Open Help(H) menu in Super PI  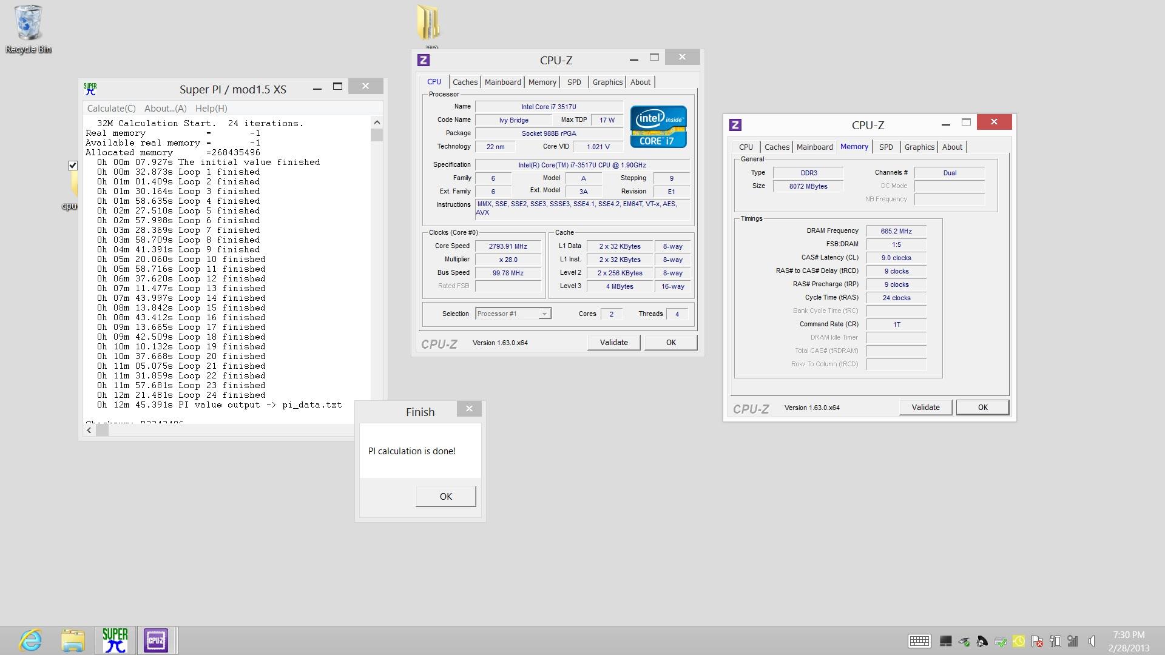[x=211, y=108]
